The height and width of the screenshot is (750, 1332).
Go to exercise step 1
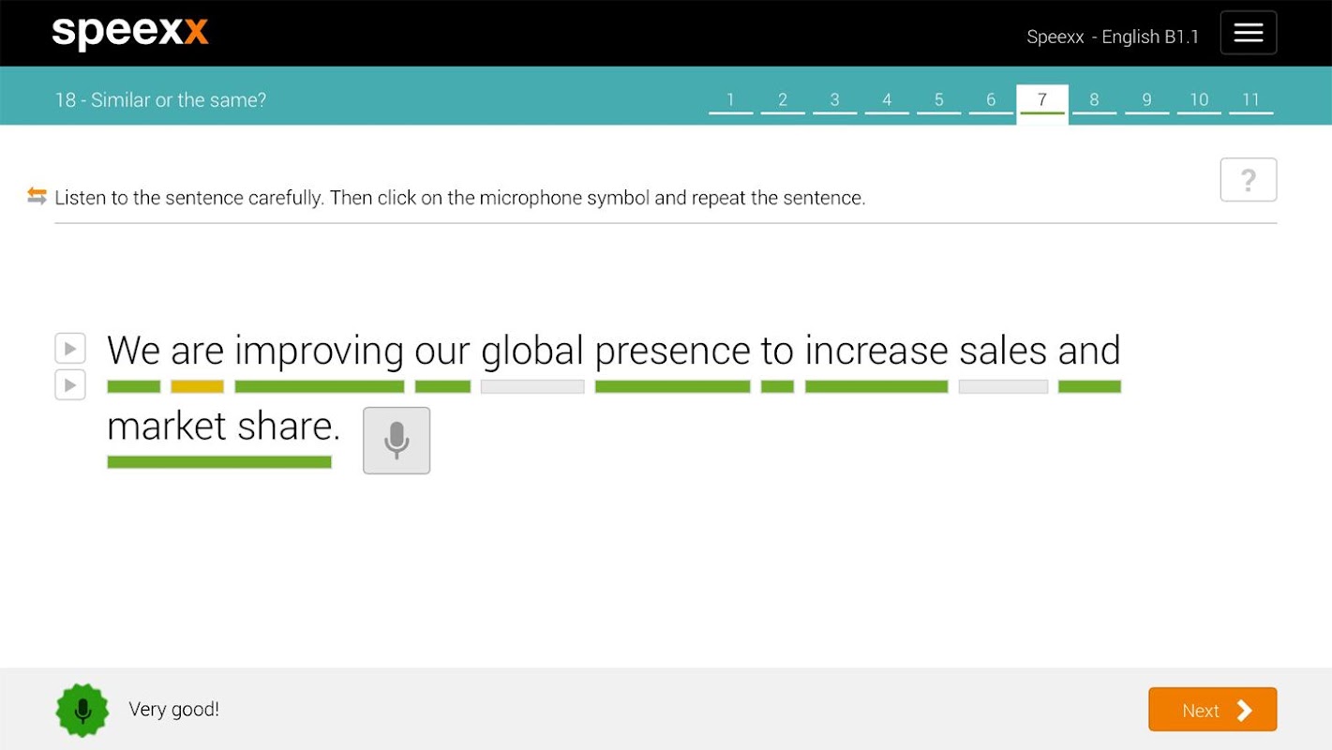[730, 100]
